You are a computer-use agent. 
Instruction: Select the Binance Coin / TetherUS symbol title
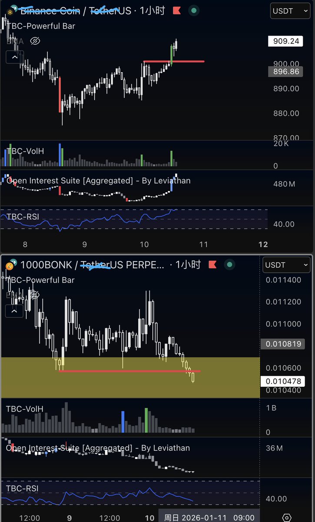click(x=76, y=10)
